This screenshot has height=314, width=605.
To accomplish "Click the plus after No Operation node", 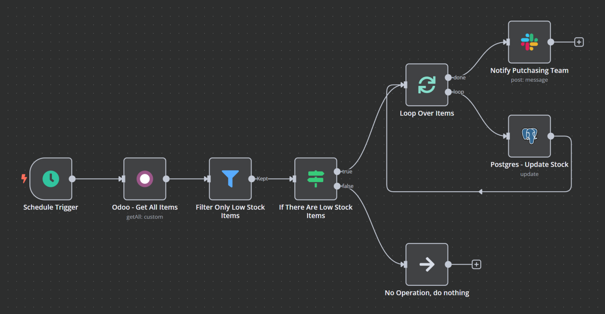I will click(476, 264).
